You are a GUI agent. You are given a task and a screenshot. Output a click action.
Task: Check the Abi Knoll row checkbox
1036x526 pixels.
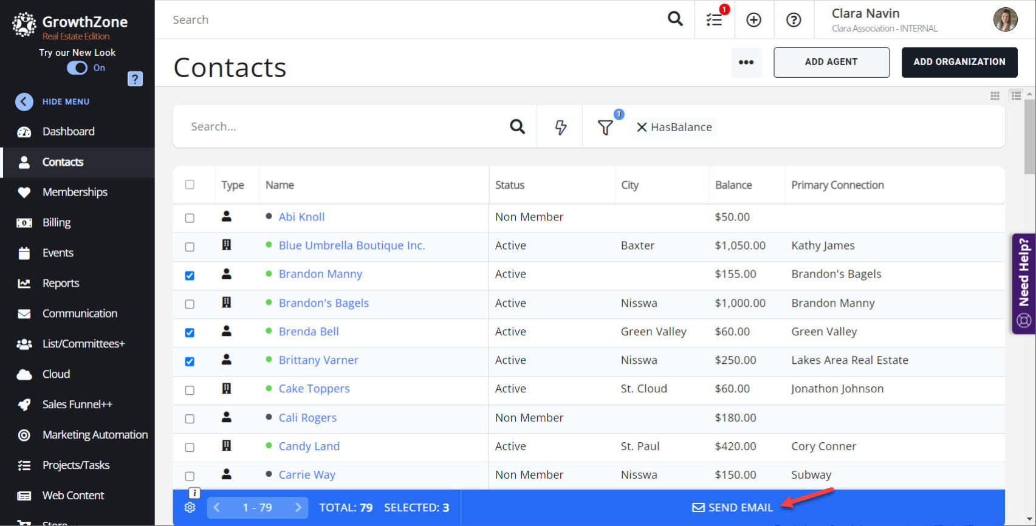[x=190, y=218]
